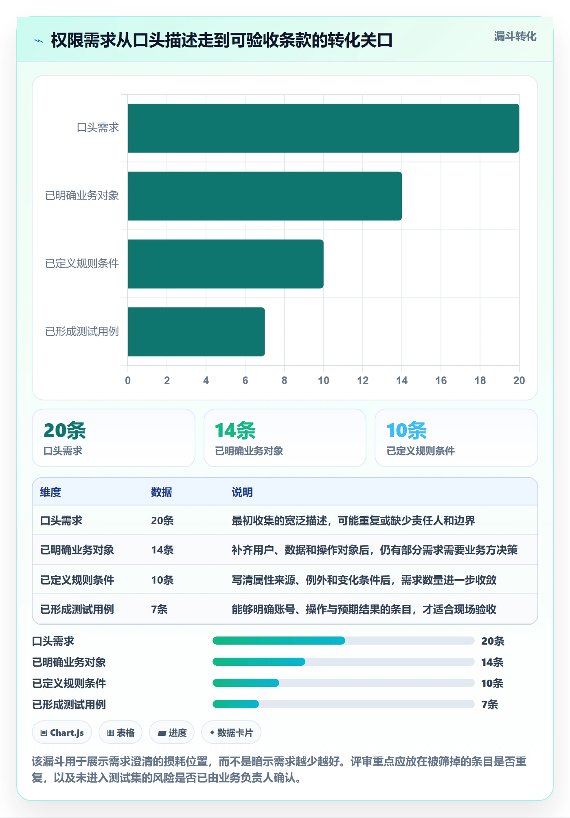Select the 数据卡片 chip
Image resolution: width=570 pixels, height=818 pixels.
(231, 733)
